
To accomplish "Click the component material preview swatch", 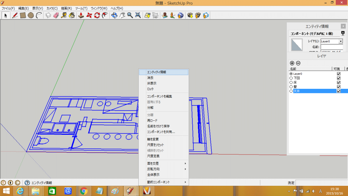I will coord(297,45).
